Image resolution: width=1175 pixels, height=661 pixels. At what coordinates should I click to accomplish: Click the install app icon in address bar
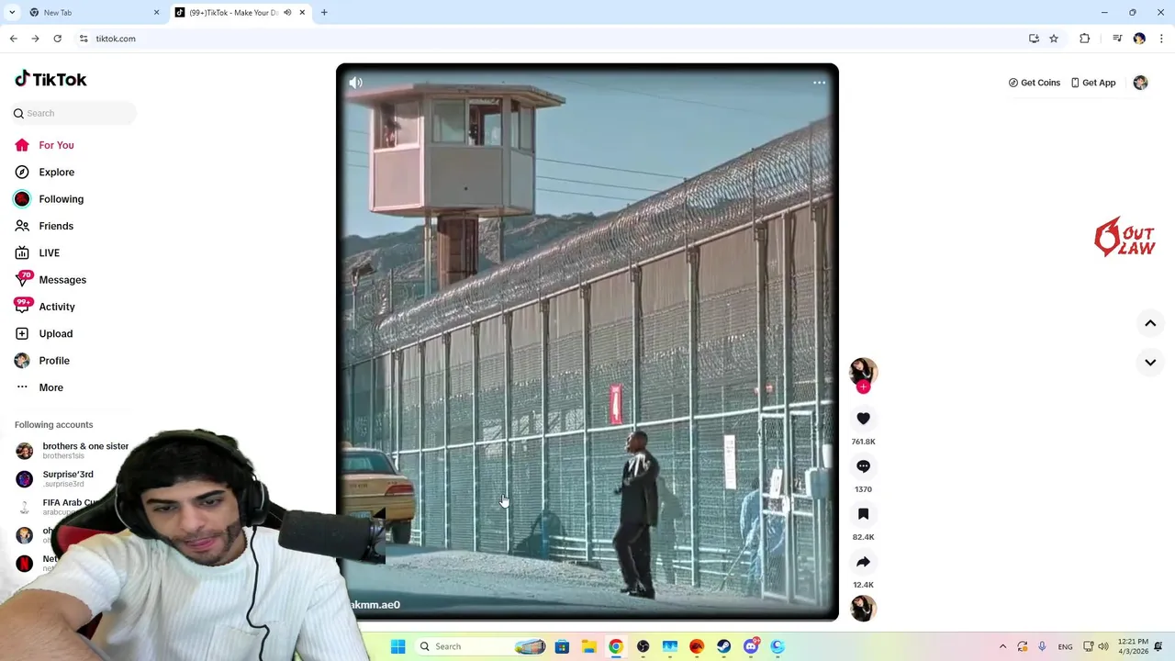pyautogui.click(x=1034, y=39)
